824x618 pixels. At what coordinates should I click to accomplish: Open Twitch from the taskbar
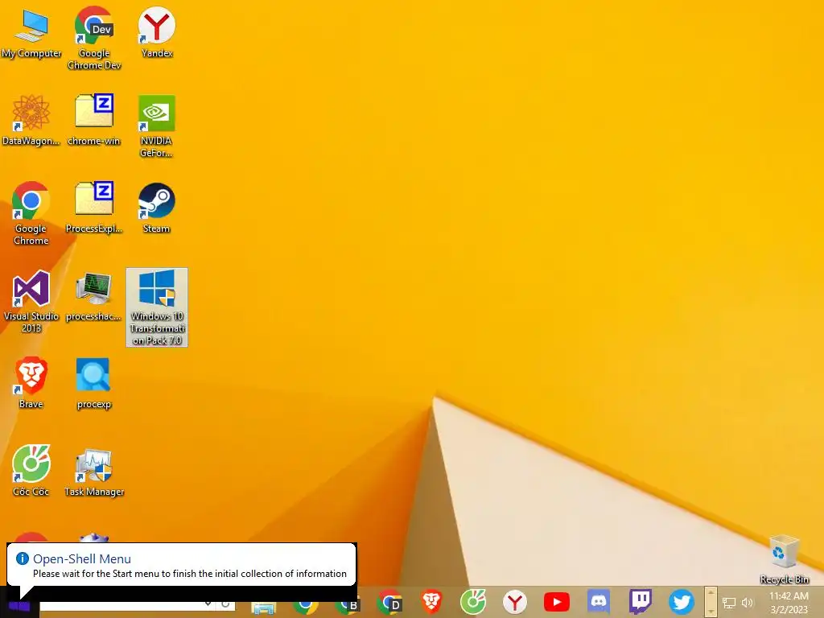tap(641, 602)
